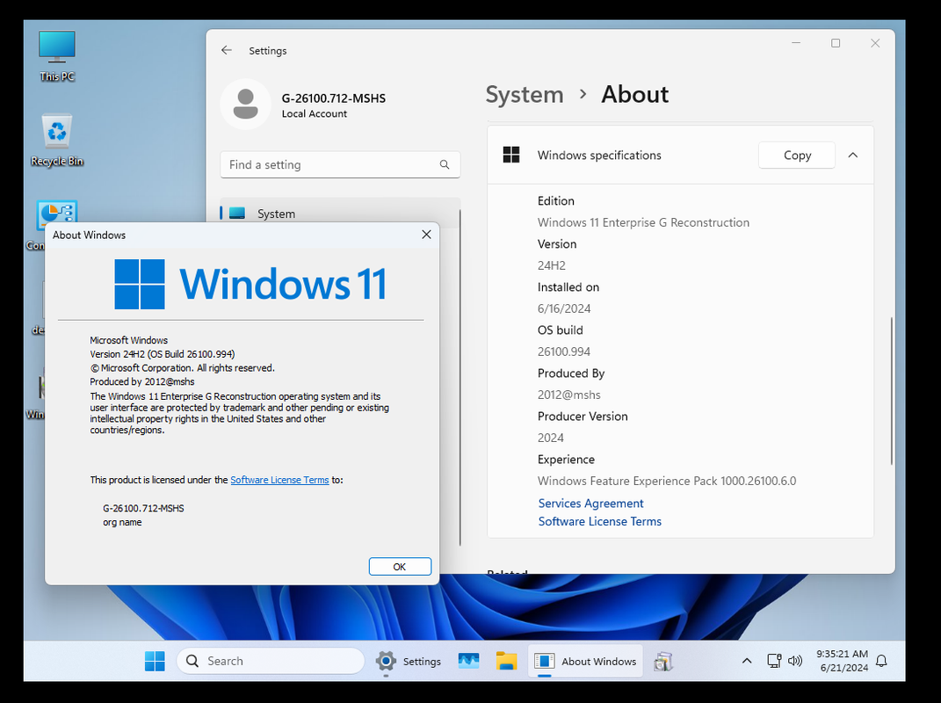Click the 'About' page heading
The width and height of the screenshot is (941, 703).
[635, 94]
